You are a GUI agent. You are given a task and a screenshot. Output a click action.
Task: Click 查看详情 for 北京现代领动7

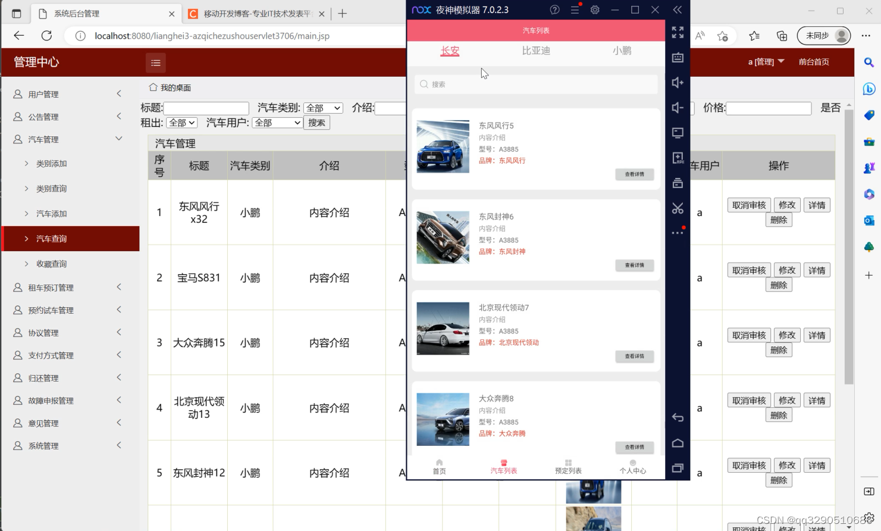tap(634, 356)
